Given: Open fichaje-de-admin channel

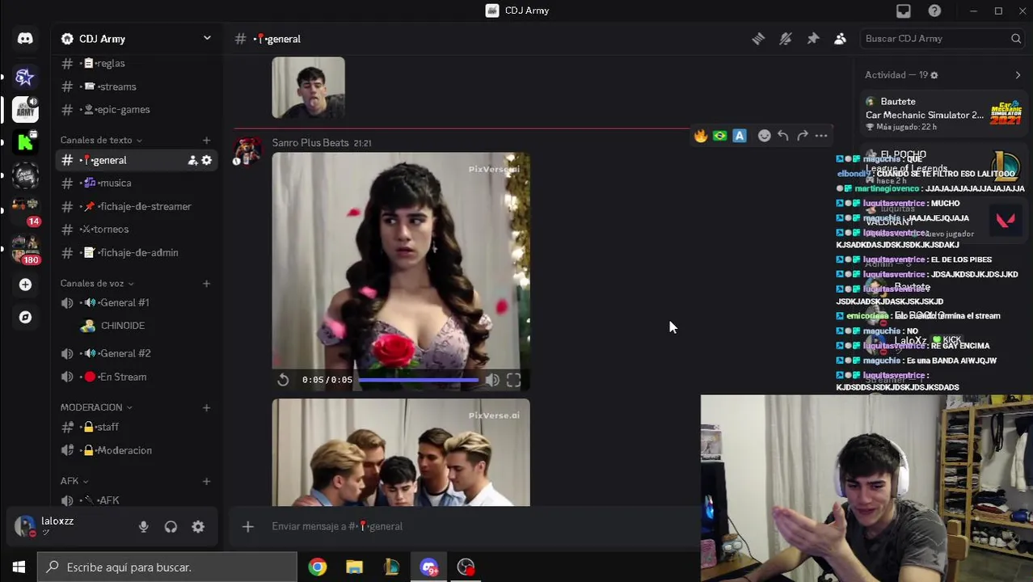Looking at the screenshot, I should [x=137, y=252].
